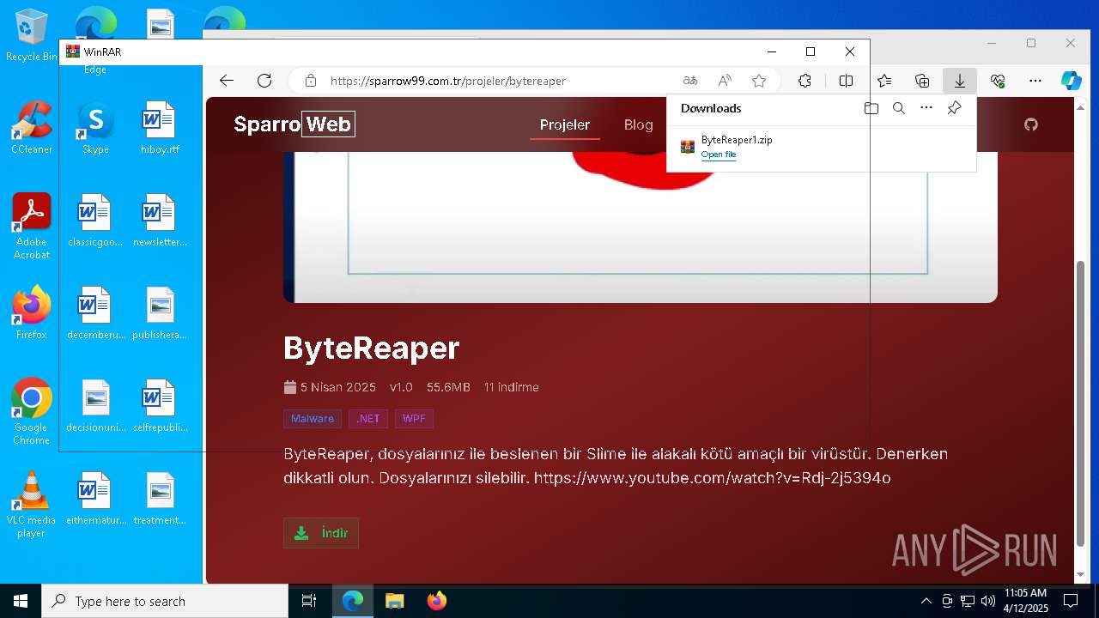1099x618 pixels.
Task: Click the Downloads toolbar icon
Action: coord(960,81)
